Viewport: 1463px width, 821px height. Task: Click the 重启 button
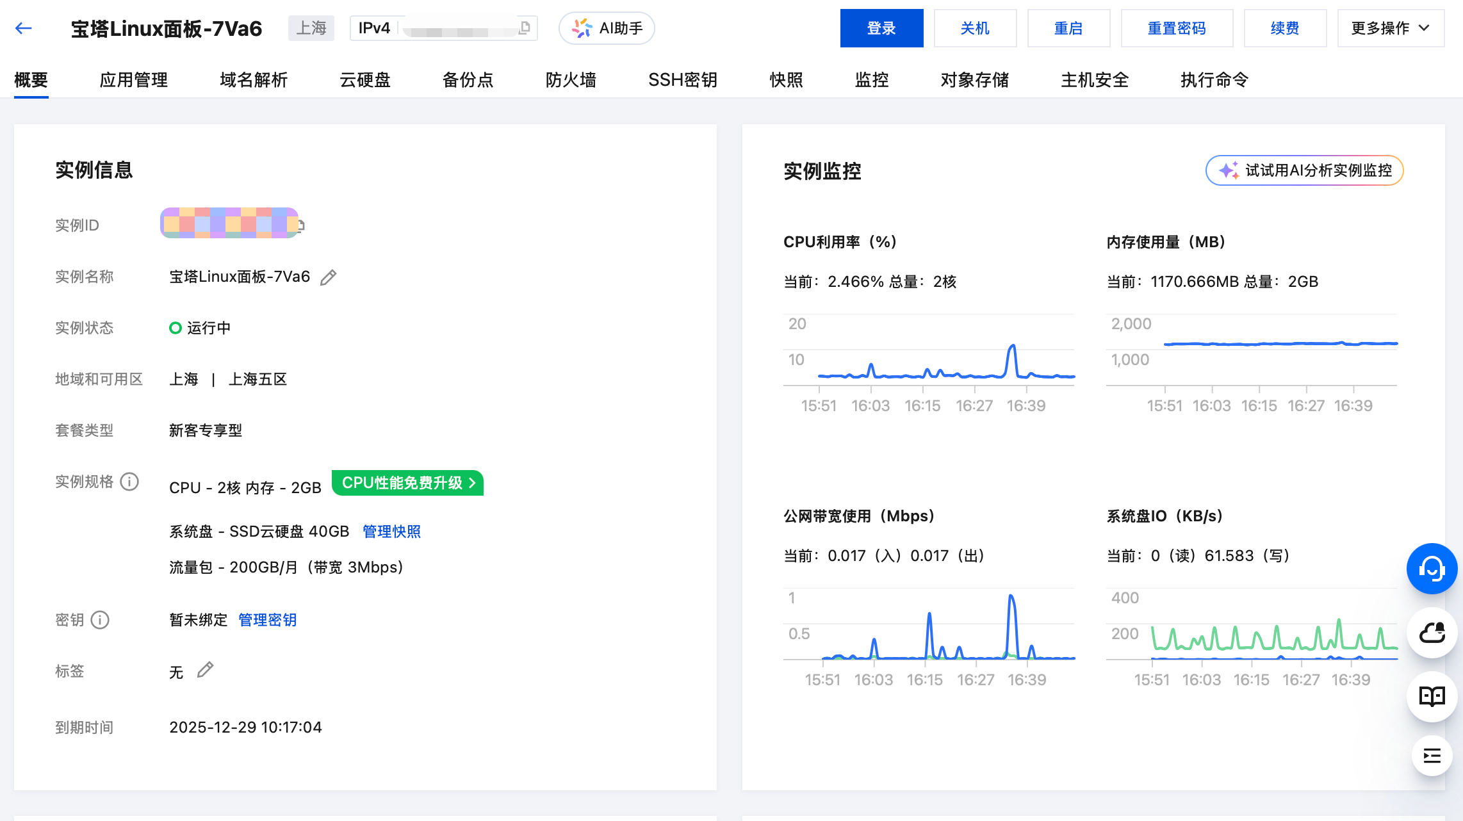tap(1068, 28)
